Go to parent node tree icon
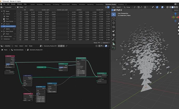This screenshot has width=179, height=109. pyautogui.click(x=97, y=46)
